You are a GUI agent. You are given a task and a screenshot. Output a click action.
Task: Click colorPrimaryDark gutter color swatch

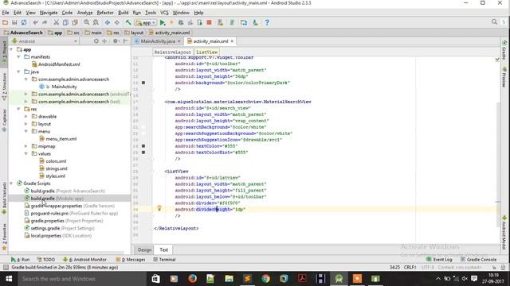pyautogui.click(x=143, y=83)
